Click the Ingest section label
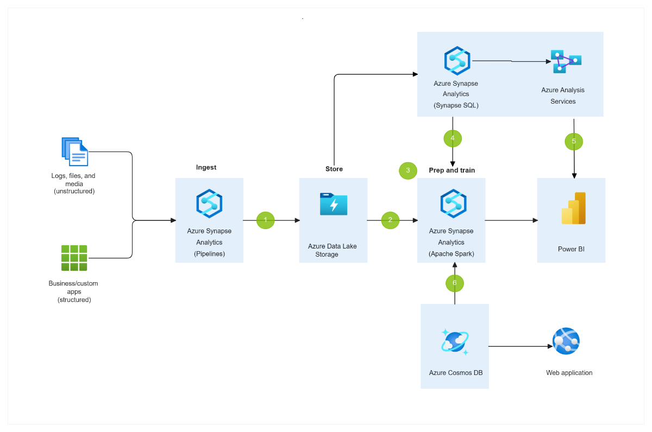 206,167
